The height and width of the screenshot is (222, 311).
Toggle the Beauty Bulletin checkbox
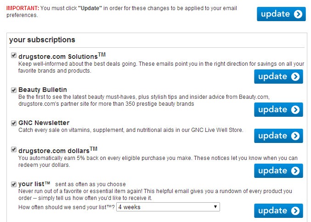point(14,90)
